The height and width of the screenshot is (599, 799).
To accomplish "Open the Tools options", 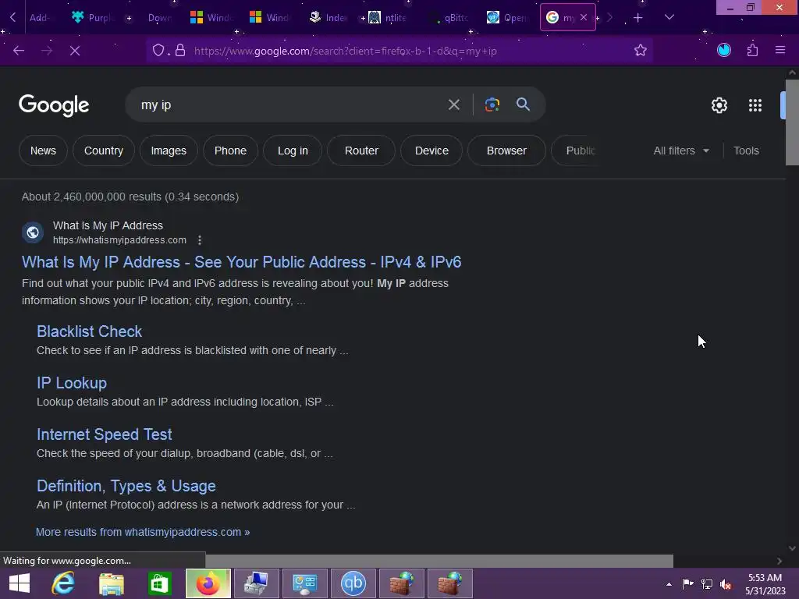I will 746,151.
